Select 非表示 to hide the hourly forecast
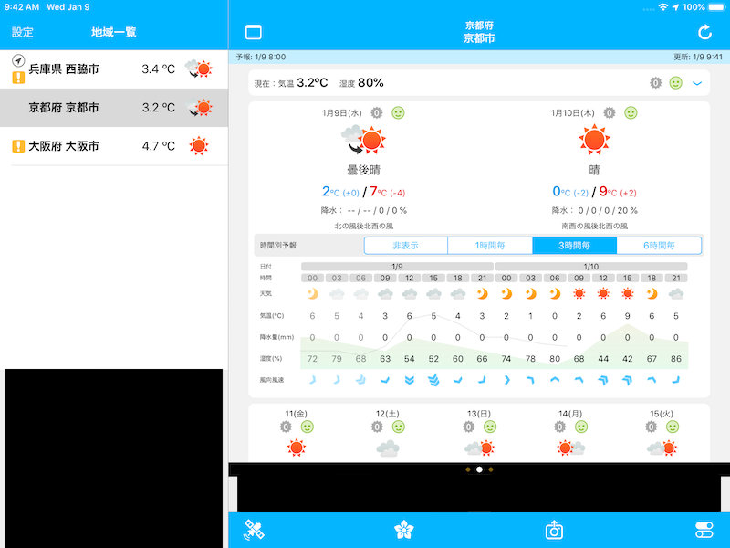The width and height of the screenshot is (730, 548). [406, 246]
